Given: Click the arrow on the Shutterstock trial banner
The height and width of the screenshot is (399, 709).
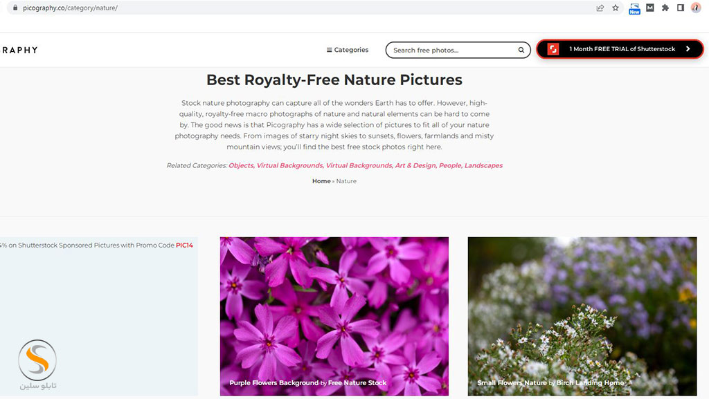Looking at the screenshot, I should click(688, 49).
